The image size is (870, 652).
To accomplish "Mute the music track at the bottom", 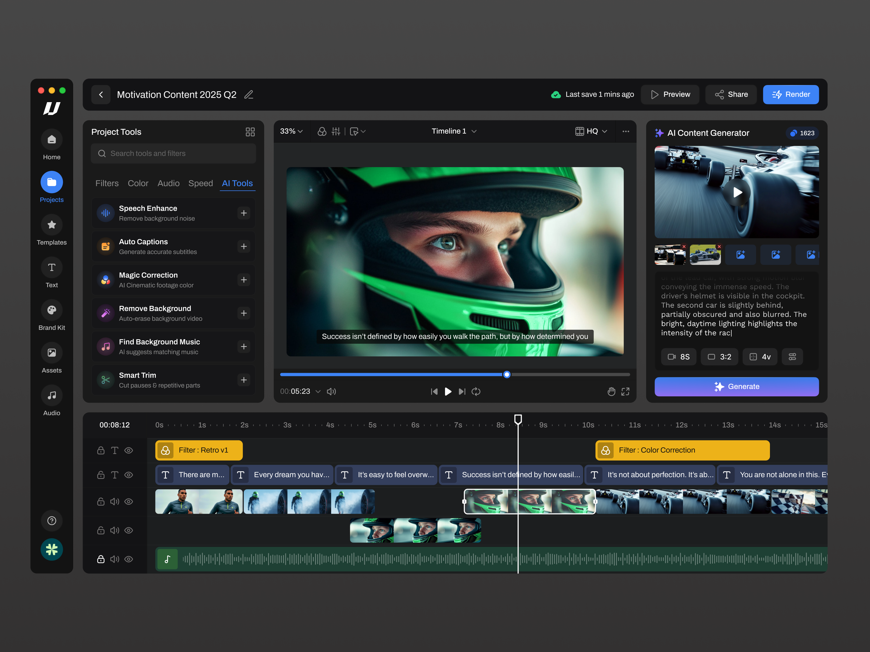I will 114,559.
